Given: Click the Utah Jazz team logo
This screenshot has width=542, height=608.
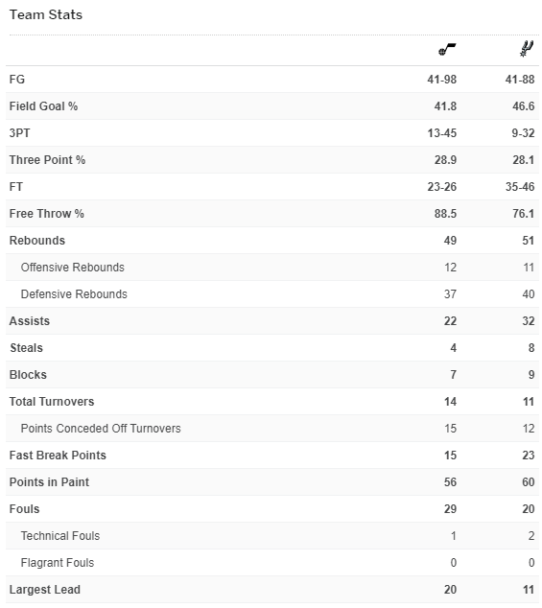Looking at the screenshot, I should point(447,49).
